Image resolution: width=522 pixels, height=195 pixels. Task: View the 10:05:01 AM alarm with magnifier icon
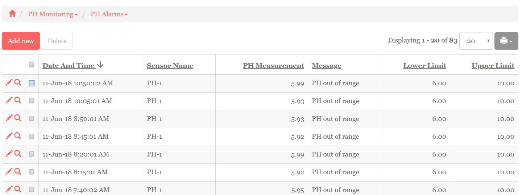tap(18, 100)
